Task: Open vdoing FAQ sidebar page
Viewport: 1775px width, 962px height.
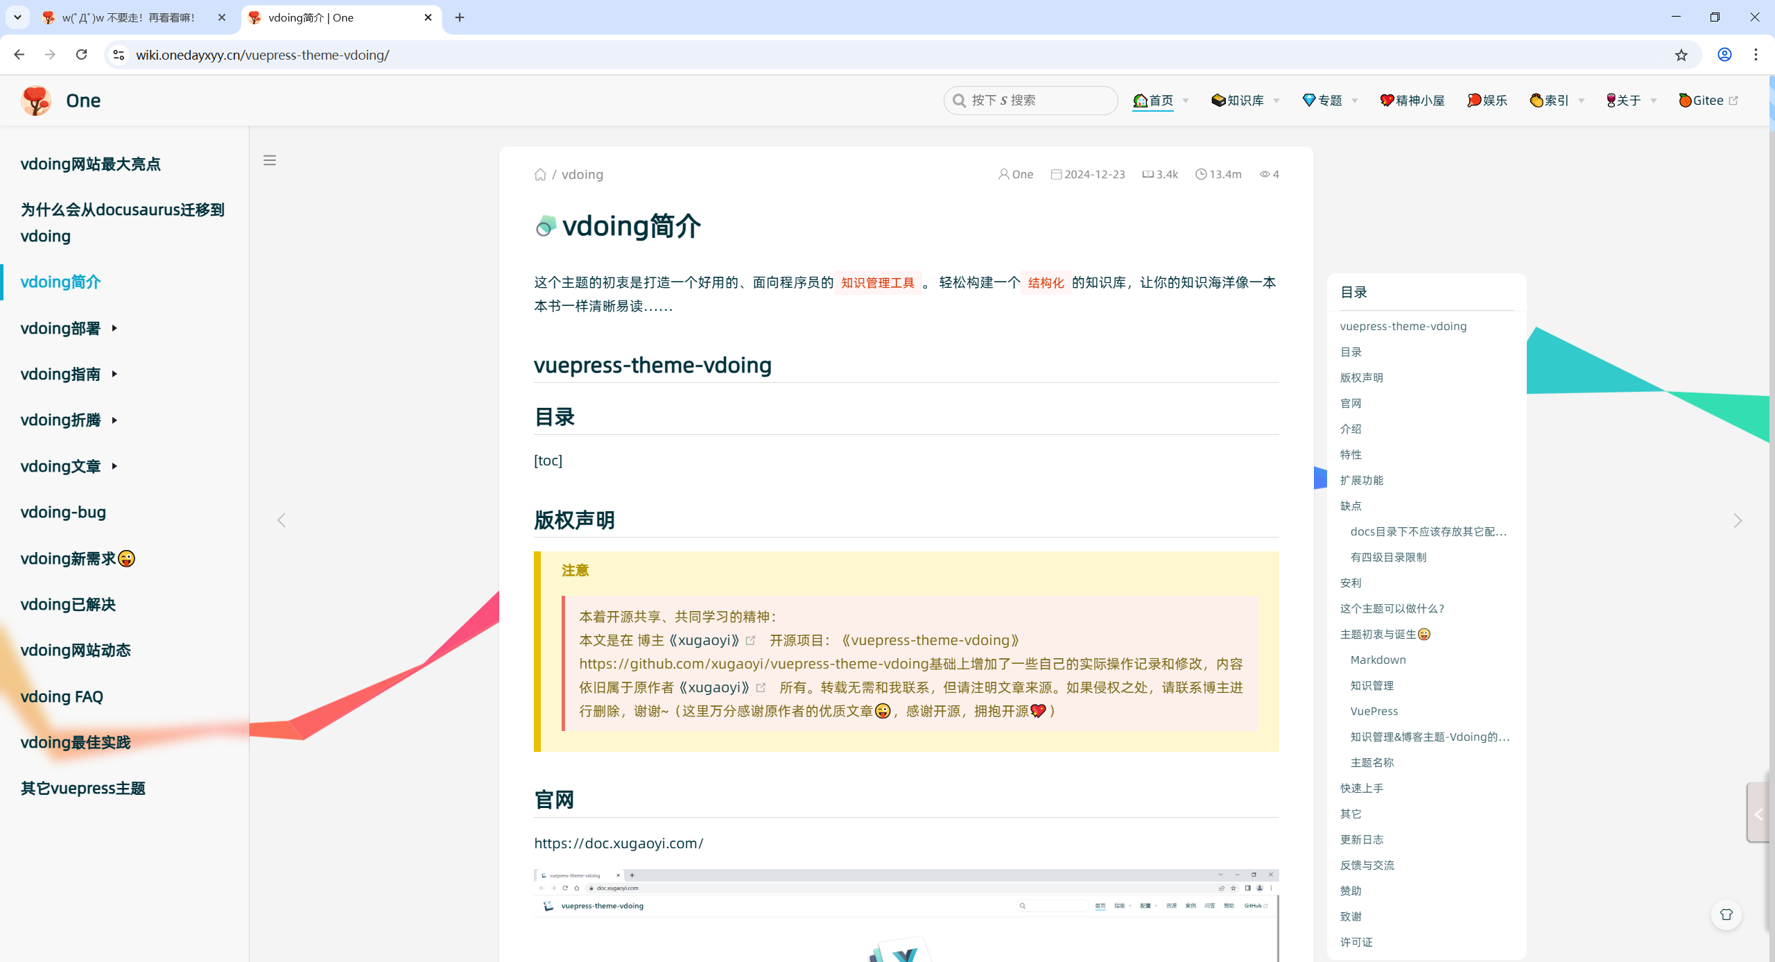Action: click(x=62, y=696)
